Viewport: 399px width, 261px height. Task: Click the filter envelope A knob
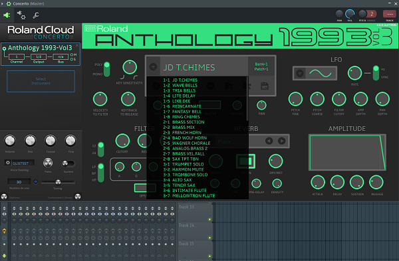click(x=119, y=167)
